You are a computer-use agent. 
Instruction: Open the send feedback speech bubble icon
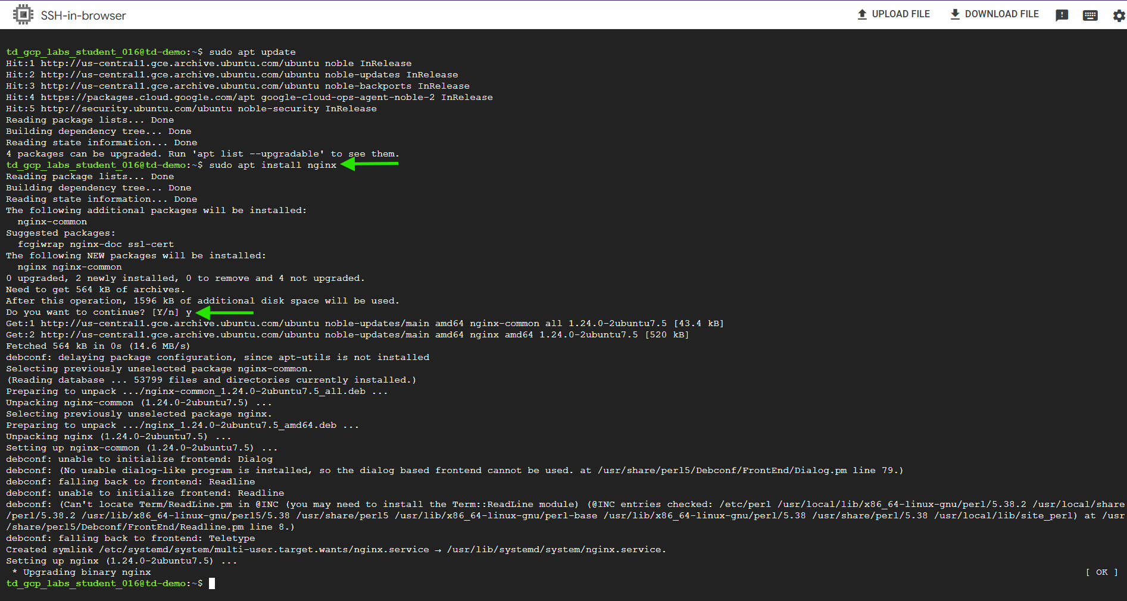[x=1062, y=15]
